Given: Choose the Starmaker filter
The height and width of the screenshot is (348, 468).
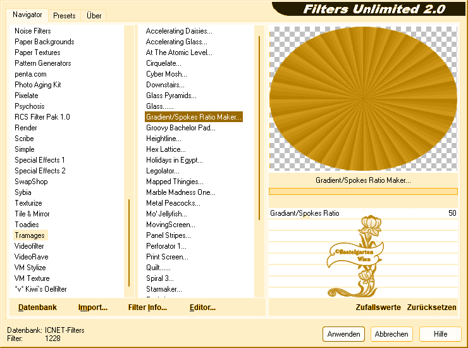Looking at the screenshot, I should point(164,289).
